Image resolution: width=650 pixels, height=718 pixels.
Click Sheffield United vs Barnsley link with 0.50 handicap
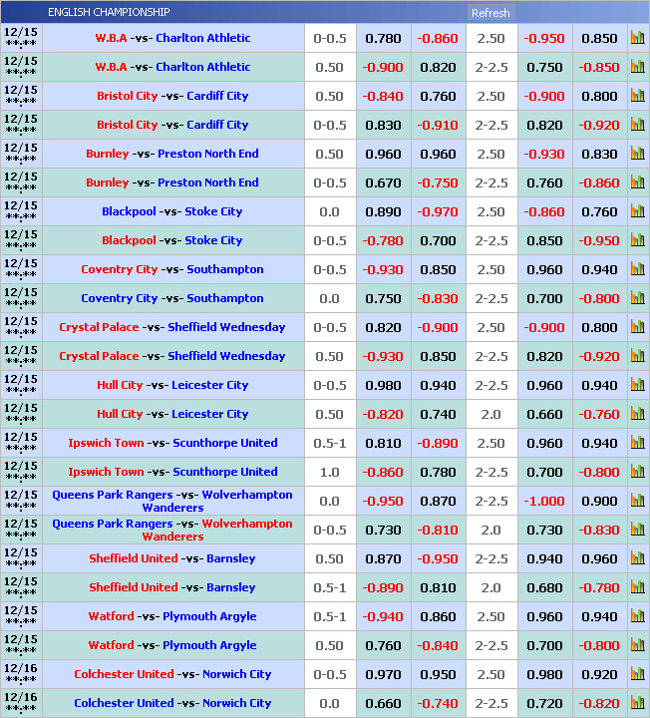pyautogui.click(x=172, y=558)
